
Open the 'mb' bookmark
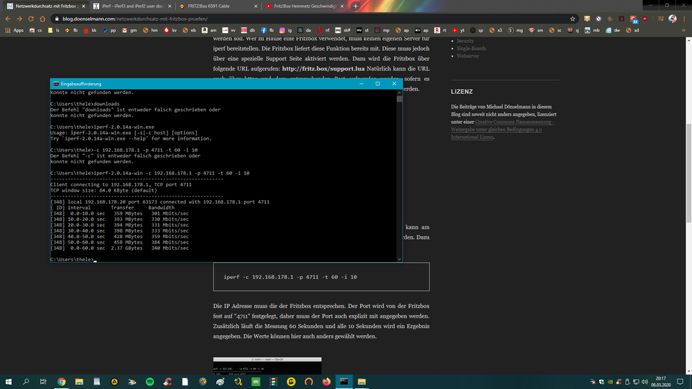592,30
